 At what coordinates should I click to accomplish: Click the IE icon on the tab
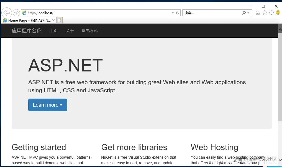click(x=5, y=20)
